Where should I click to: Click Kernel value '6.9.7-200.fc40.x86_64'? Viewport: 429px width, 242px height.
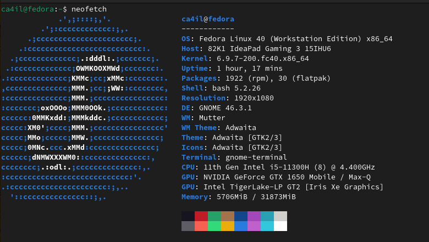click(263, 59)
